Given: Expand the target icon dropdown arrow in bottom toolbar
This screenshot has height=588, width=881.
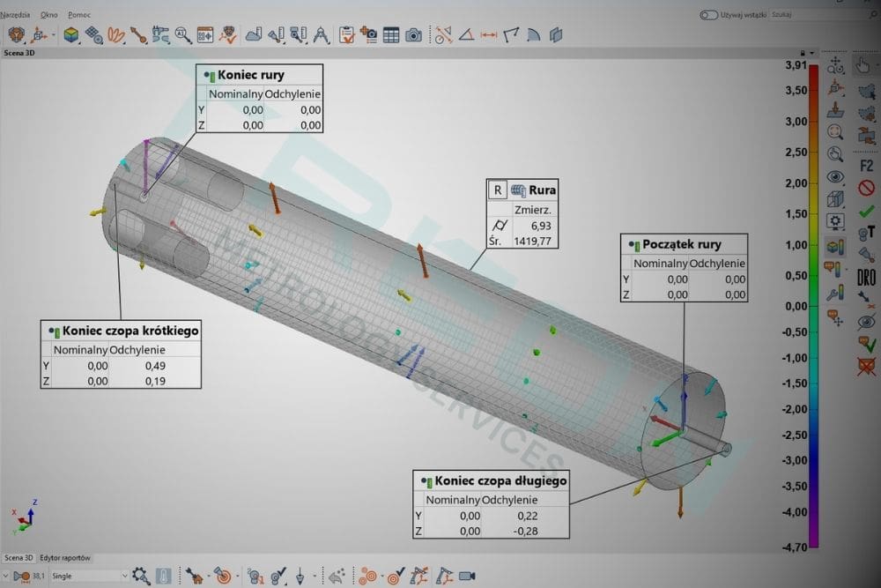Looking at the screenshot, I should click(237, 576).
